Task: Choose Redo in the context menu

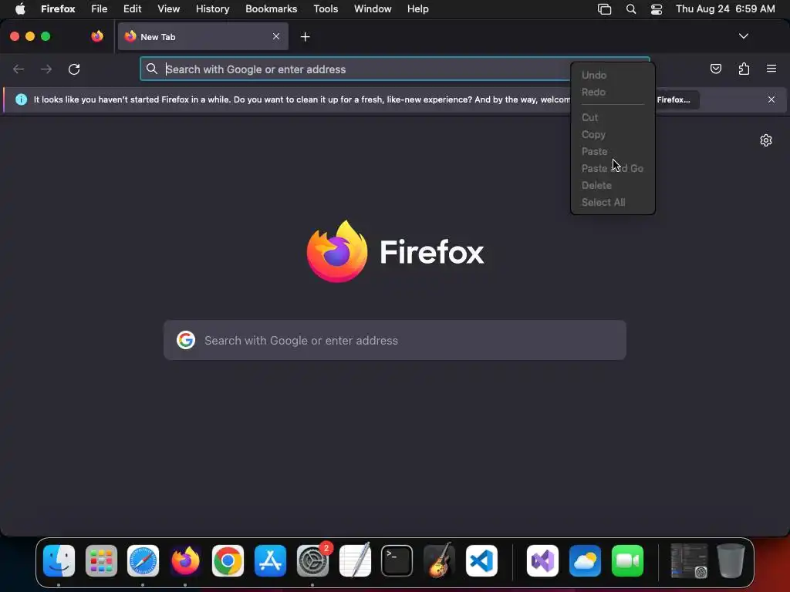Action: [612, 92]
